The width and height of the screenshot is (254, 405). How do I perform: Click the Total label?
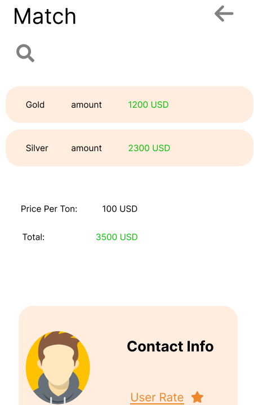34,237
